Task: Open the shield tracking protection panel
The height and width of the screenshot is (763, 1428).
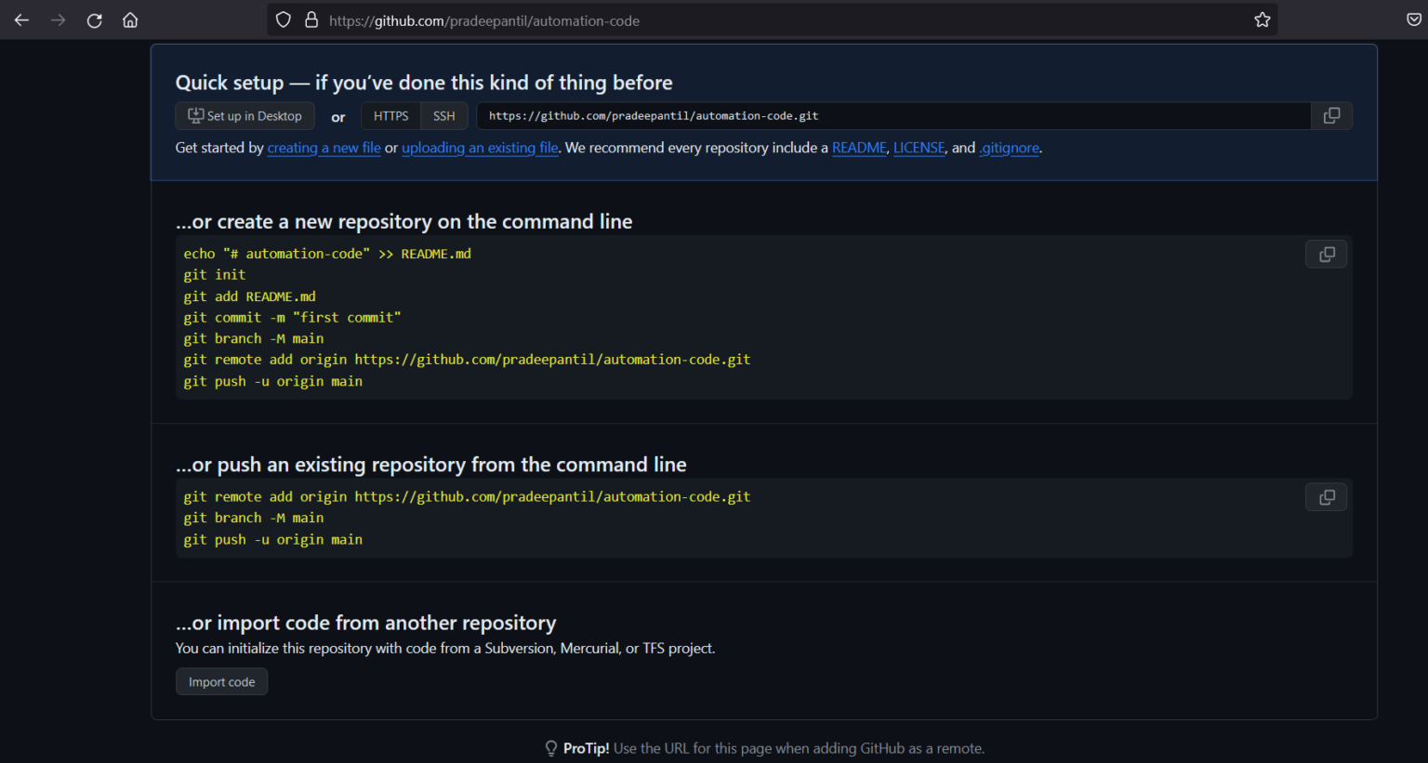Action: (x=284, y=20)
